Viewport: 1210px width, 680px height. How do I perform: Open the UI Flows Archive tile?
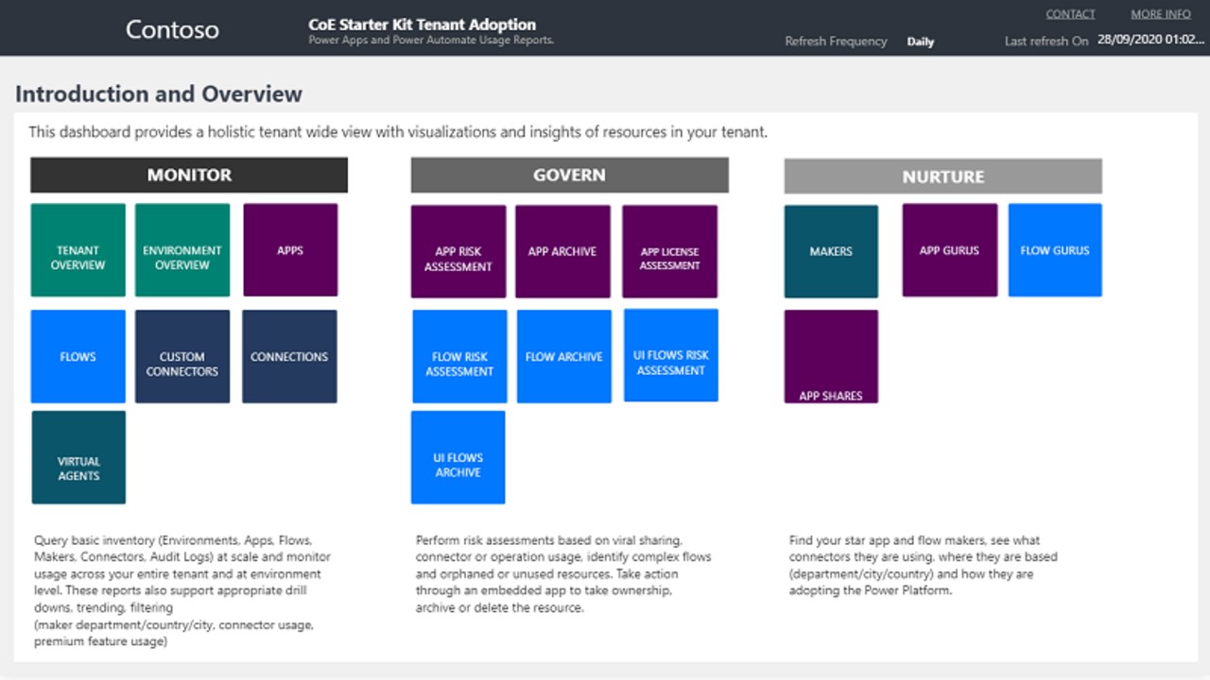coord(458,457)
